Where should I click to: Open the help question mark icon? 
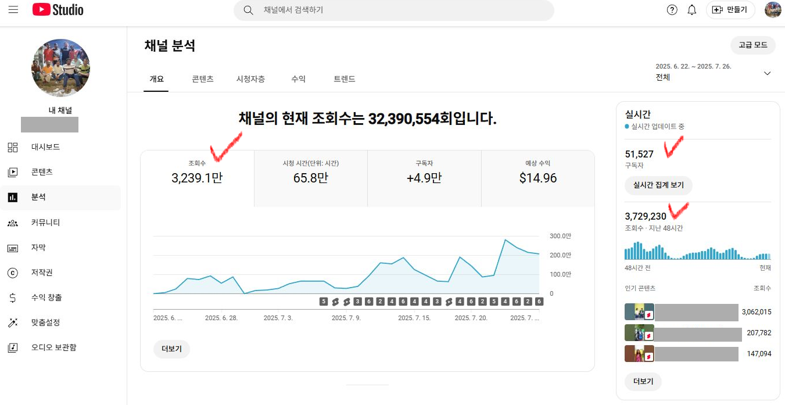[x=672, y=10]
